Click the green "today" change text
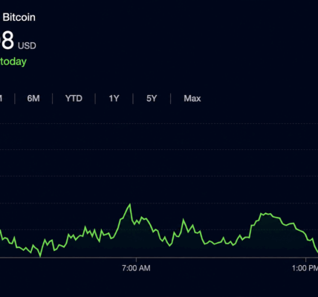The height and width of the screenshot is (297, 318). pos(13,62)
